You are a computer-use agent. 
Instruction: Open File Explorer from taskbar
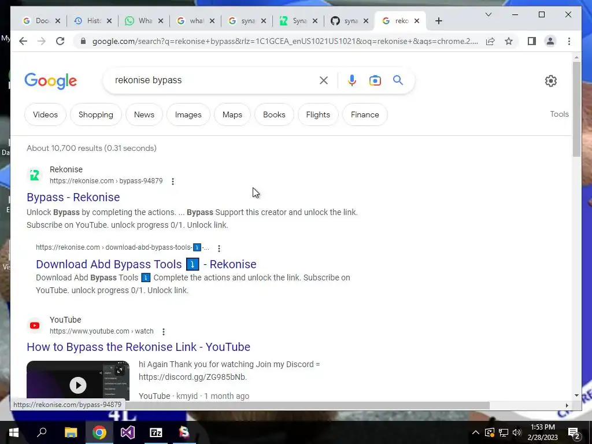[71, 432]
